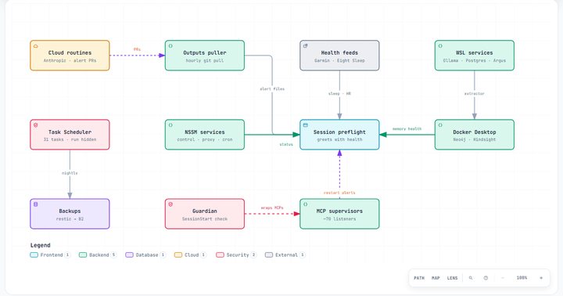Click the "Legend" heading
This screenshot has width=563, height=296.
pos(40,245)
